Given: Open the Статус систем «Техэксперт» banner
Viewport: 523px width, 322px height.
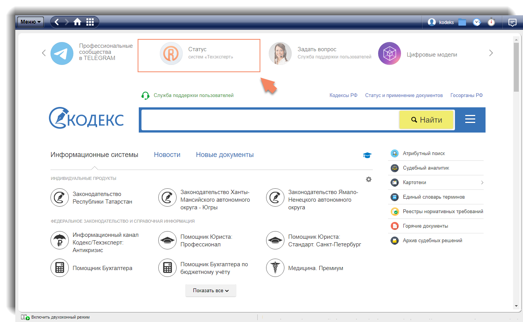Looking at the screenshot, I should point(199,55).
